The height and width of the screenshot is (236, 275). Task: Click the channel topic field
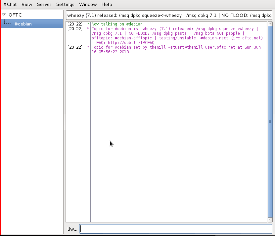coord(169,15)
